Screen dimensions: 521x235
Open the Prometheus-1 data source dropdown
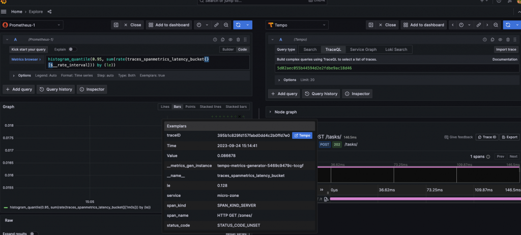[32, 25]
